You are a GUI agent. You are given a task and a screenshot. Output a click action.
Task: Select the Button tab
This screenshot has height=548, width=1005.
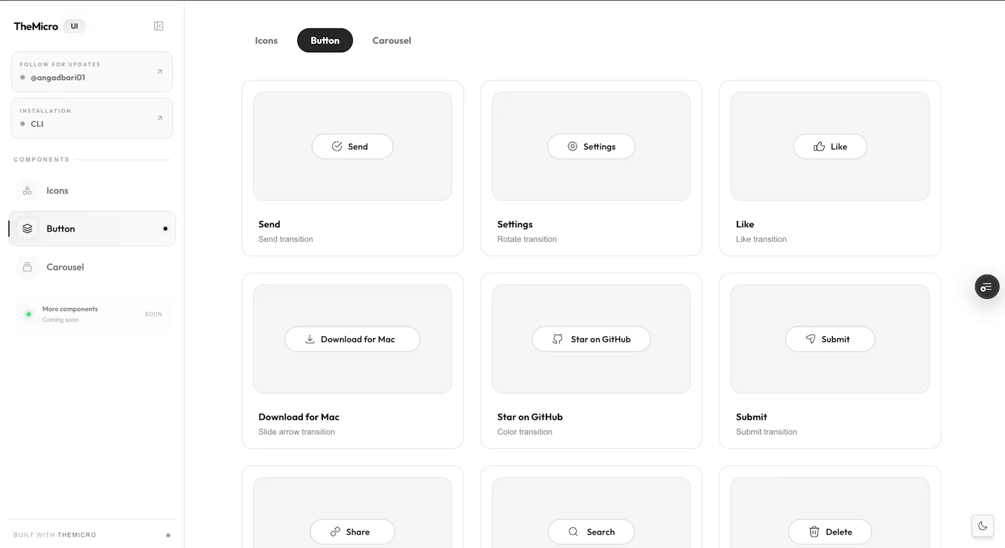[325, 40]
